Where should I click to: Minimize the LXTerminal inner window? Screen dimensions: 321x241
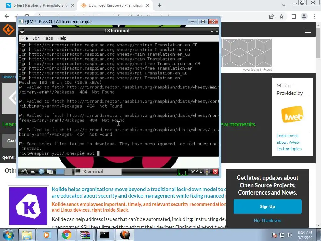pos(212,31)
